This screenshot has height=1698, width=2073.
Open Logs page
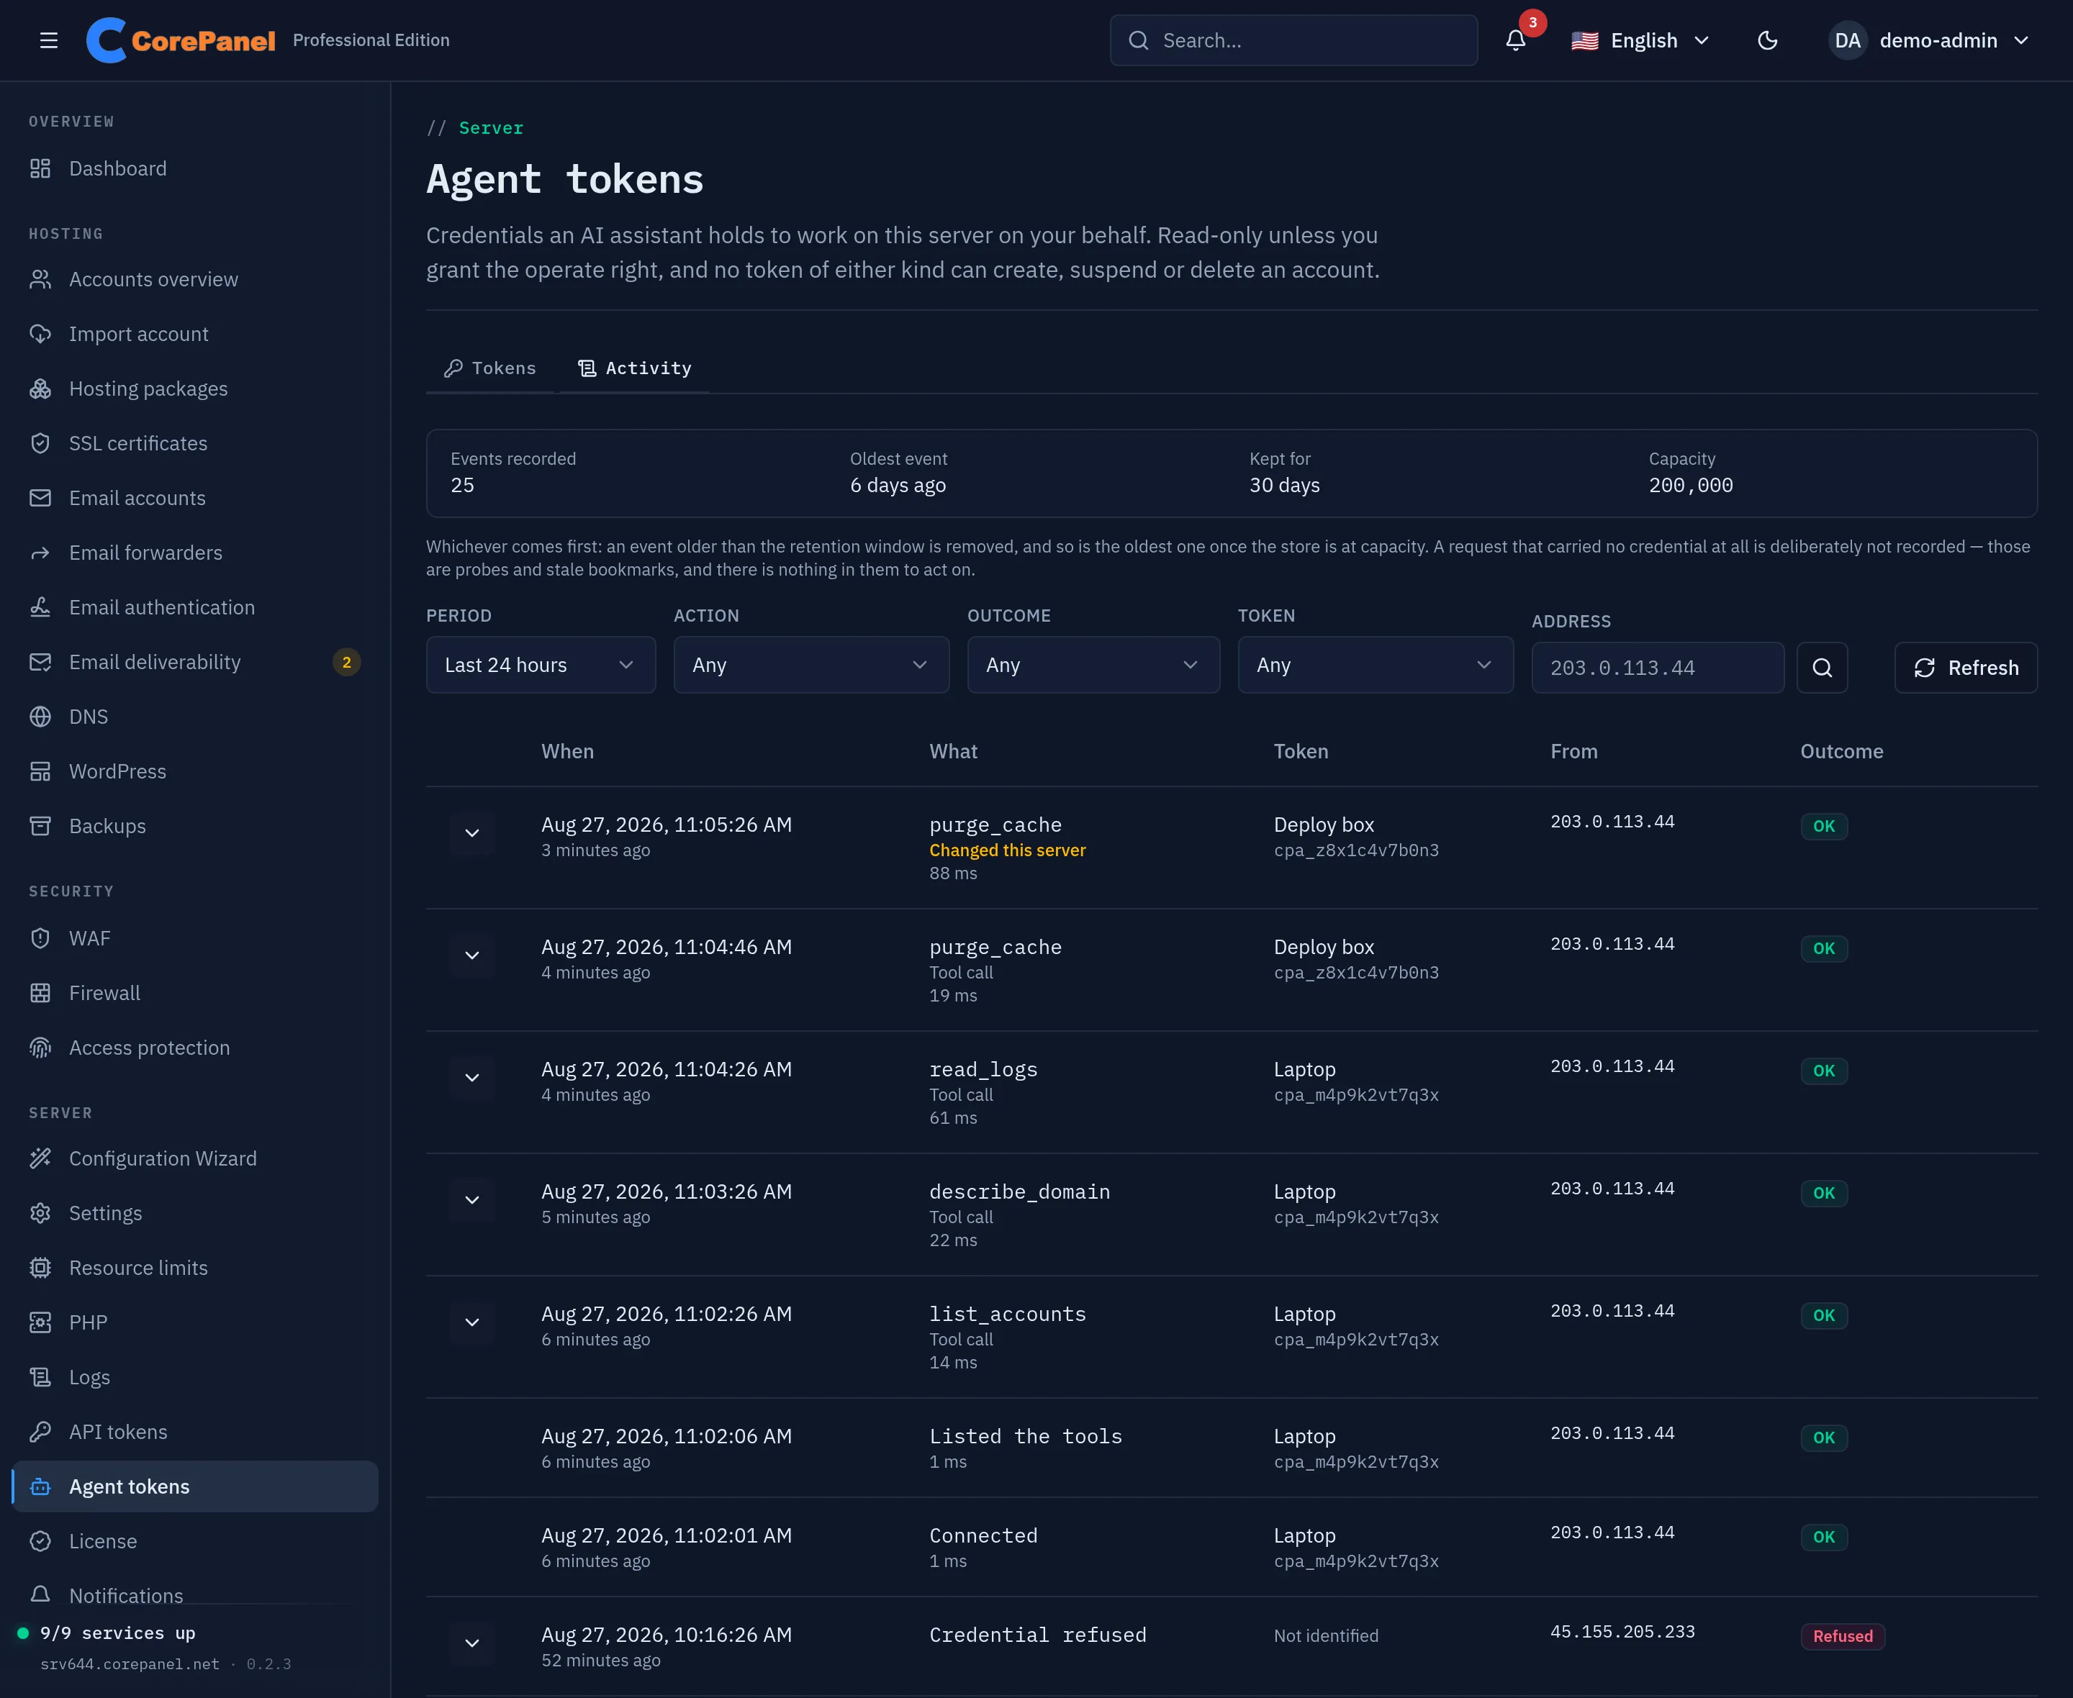click(194, 1378)
